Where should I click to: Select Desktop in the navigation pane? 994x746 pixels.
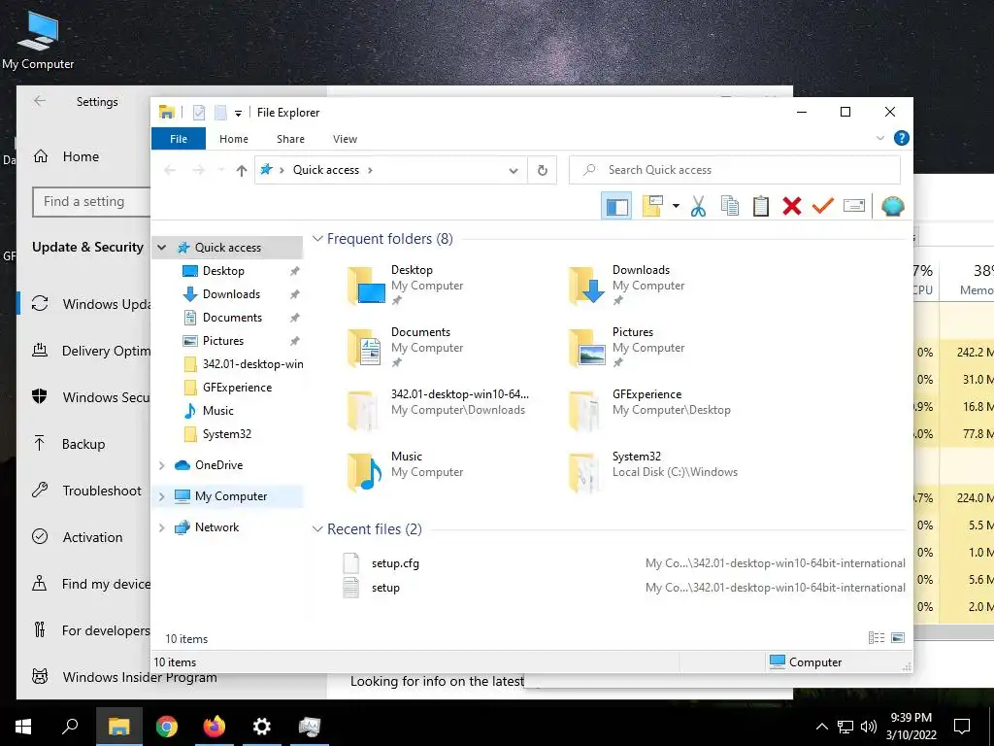(223, 271)
